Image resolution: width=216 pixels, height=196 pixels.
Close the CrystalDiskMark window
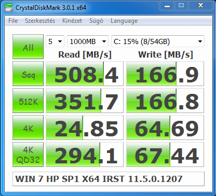[200, 6]
